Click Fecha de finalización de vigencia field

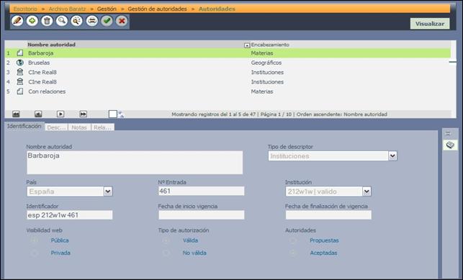[x=328, y=214]
